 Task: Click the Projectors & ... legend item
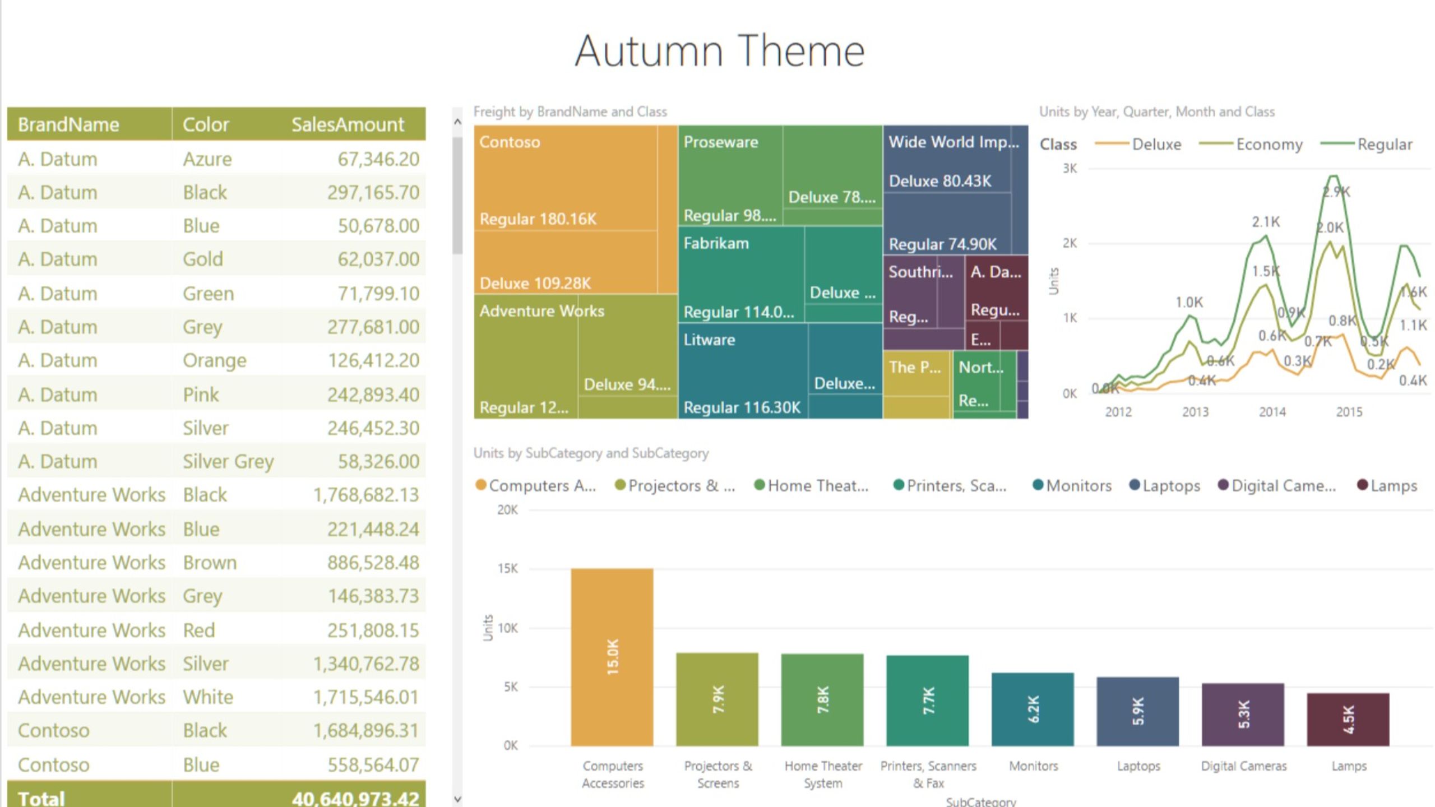675,485
